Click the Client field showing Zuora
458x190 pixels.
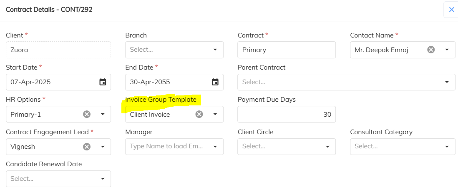pyautogui.click(x=58, y=50)
